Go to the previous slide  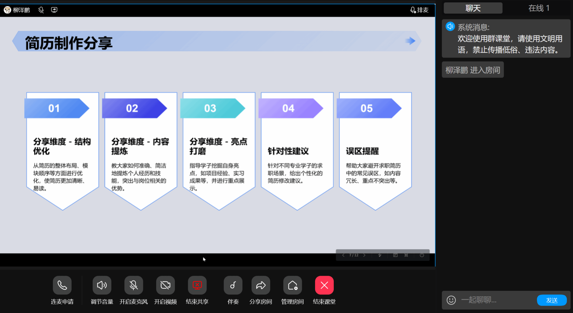coord(343,255)
